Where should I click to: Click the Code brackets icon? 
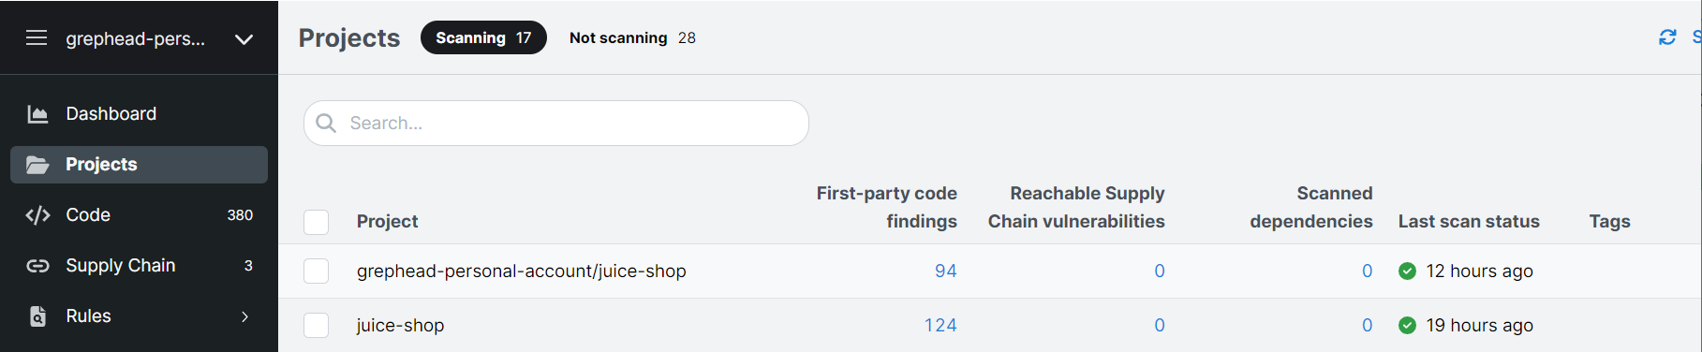[x=37, y=215]
